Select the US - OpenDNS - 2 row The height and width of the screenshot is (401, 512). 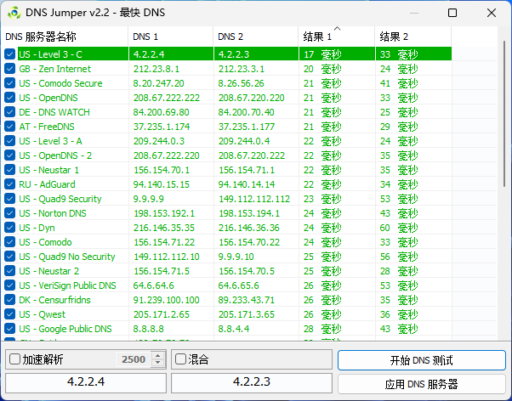click(x=228, y=155)
